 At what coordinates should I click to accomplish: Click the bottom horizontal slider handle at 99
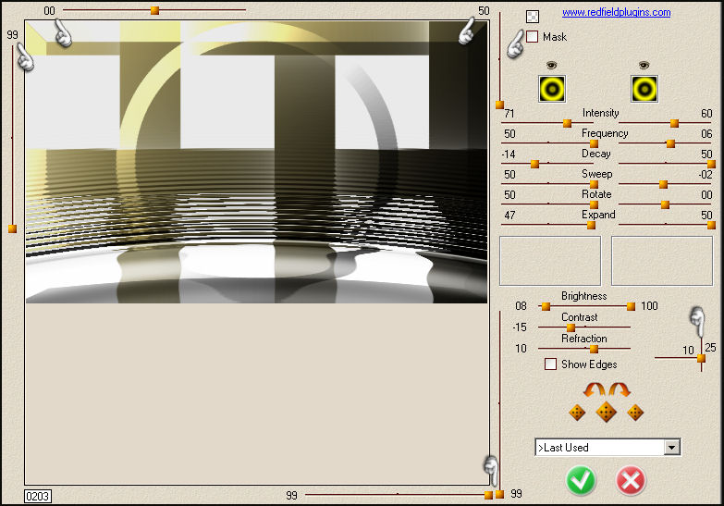click(x=488, y=496)
